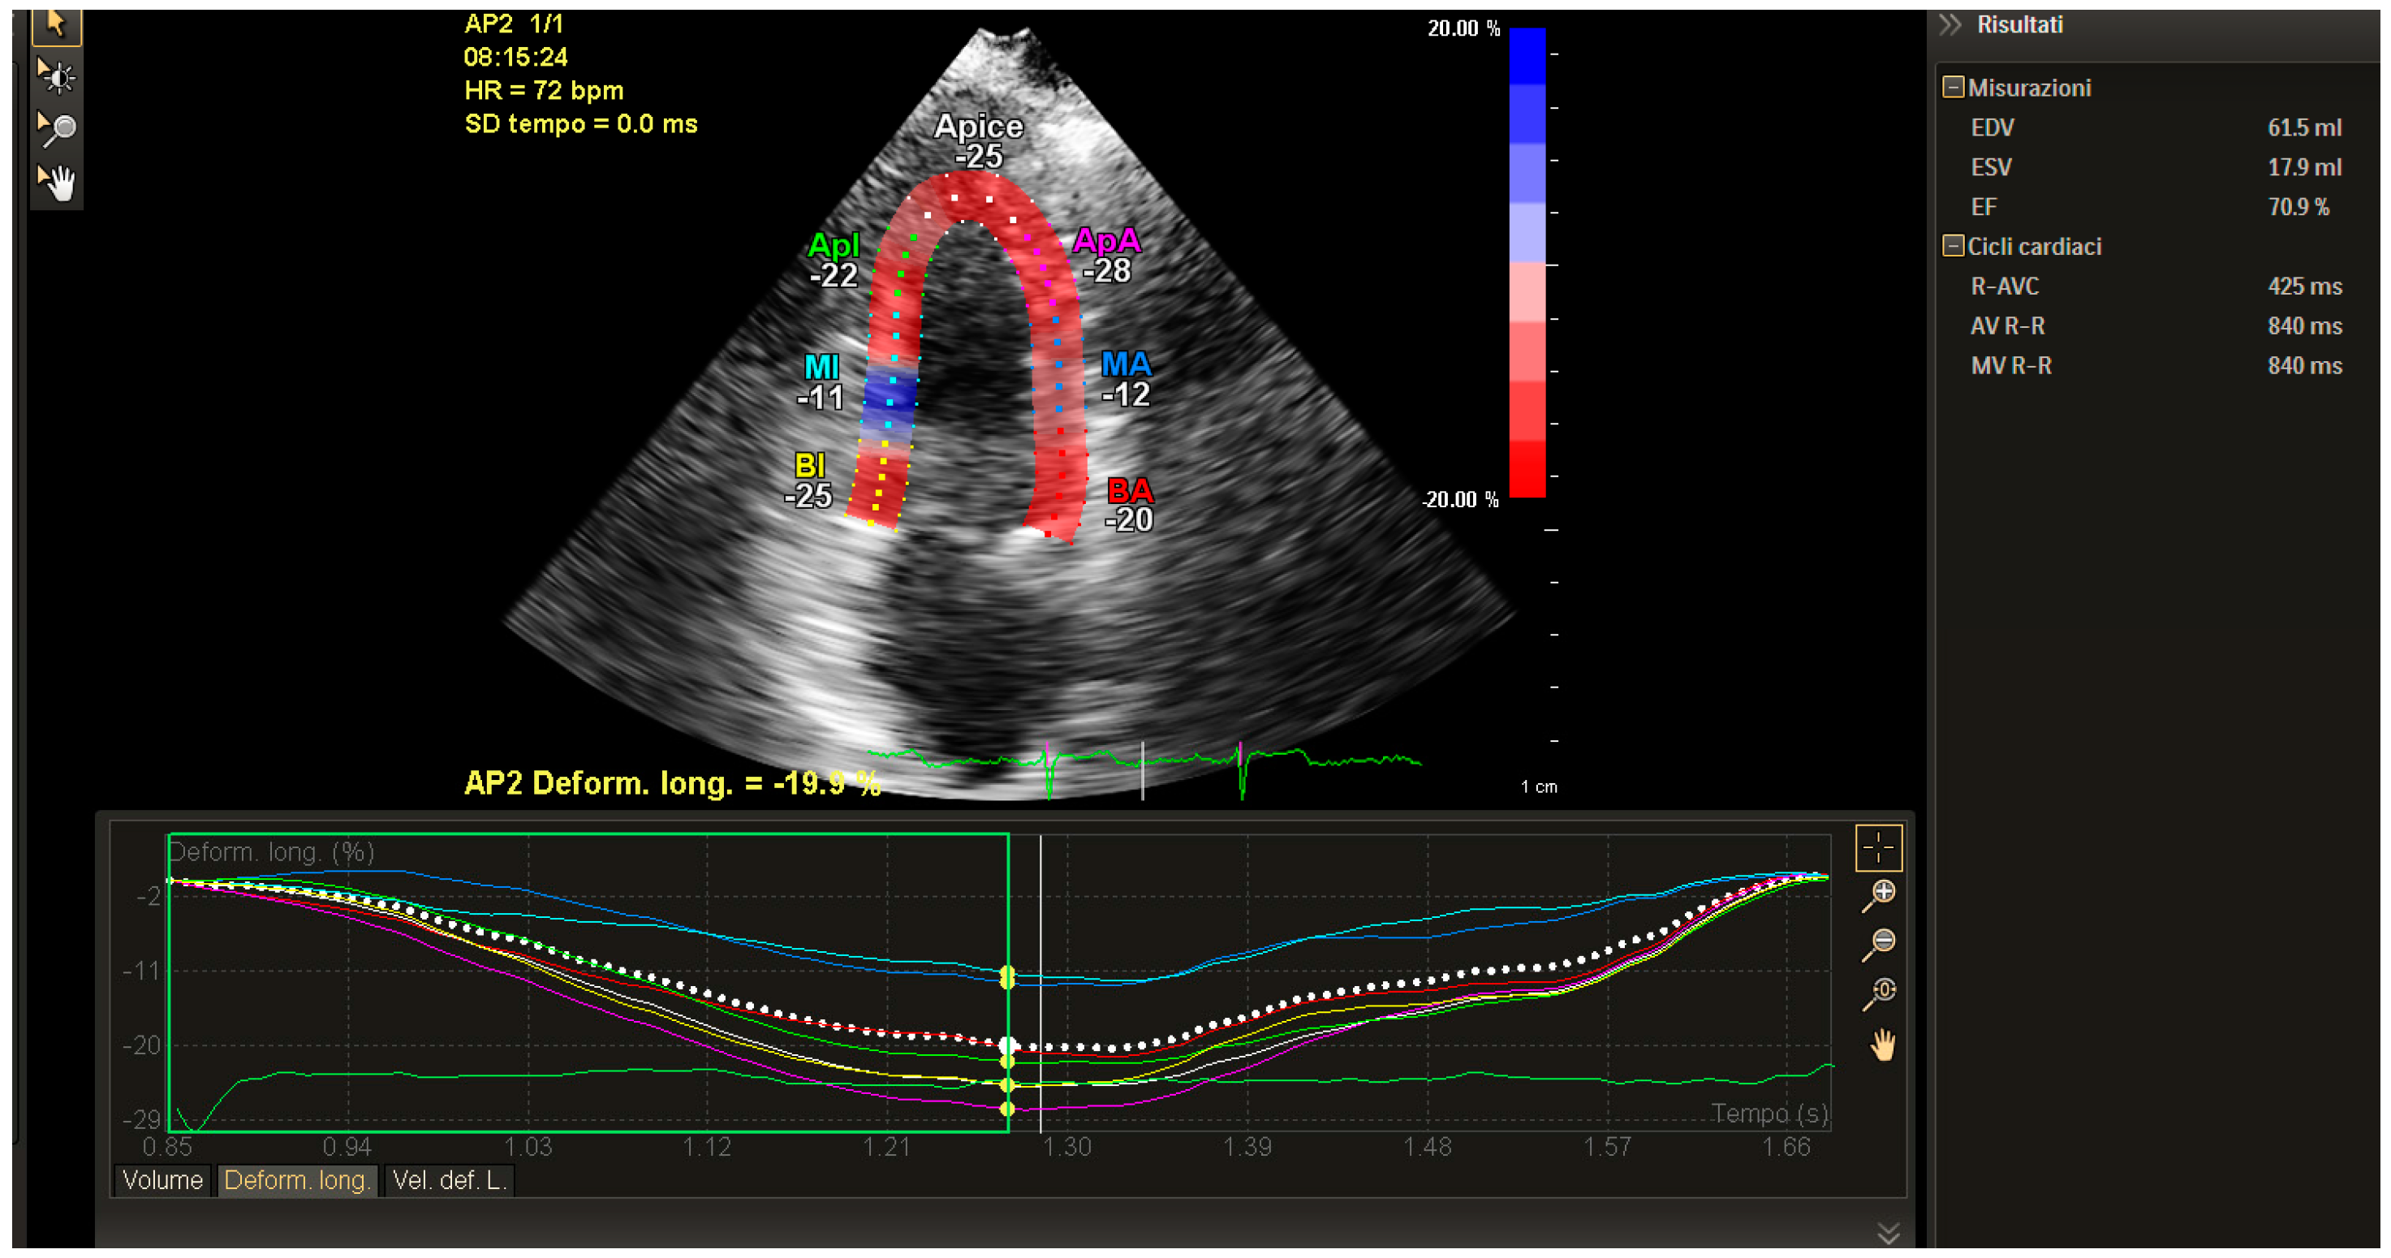Click the graph zoom-out magnifier icon
Screen dimensions: 2391x1258
[x=1880, y=944]
